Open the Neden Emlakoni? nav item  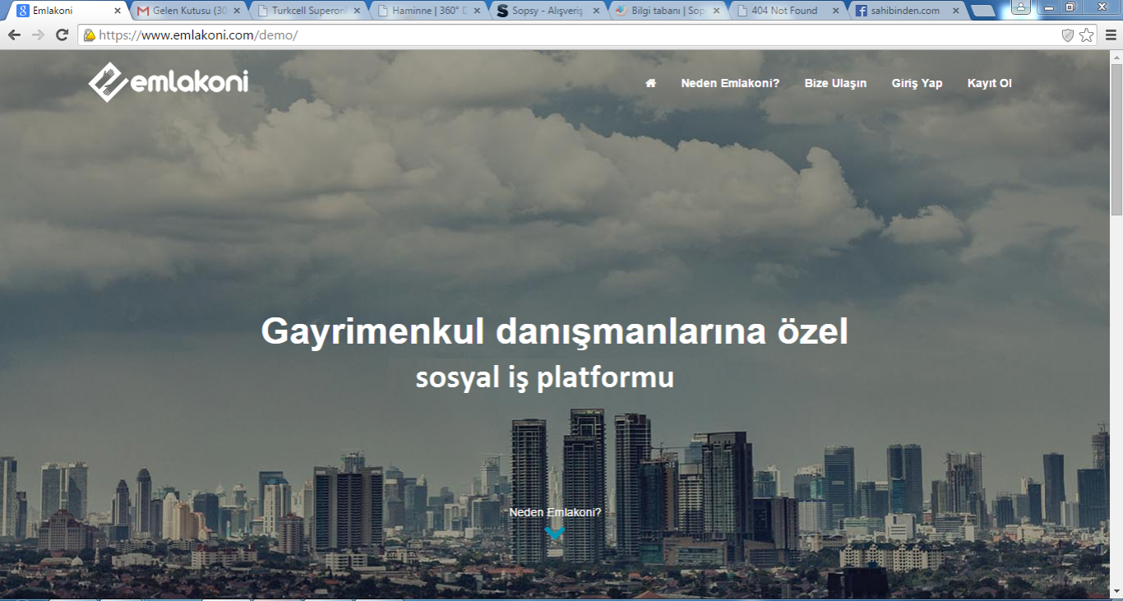click(730, 83)
